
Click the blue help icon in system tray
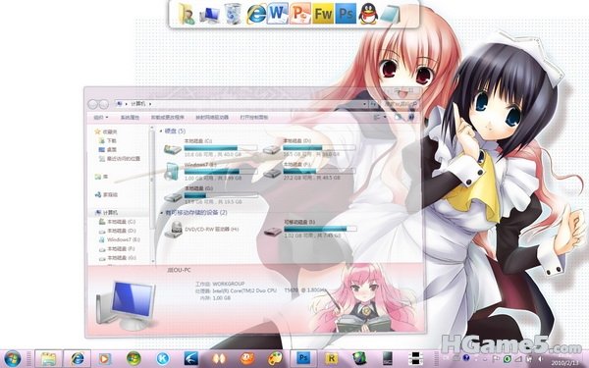coord(466,358)
